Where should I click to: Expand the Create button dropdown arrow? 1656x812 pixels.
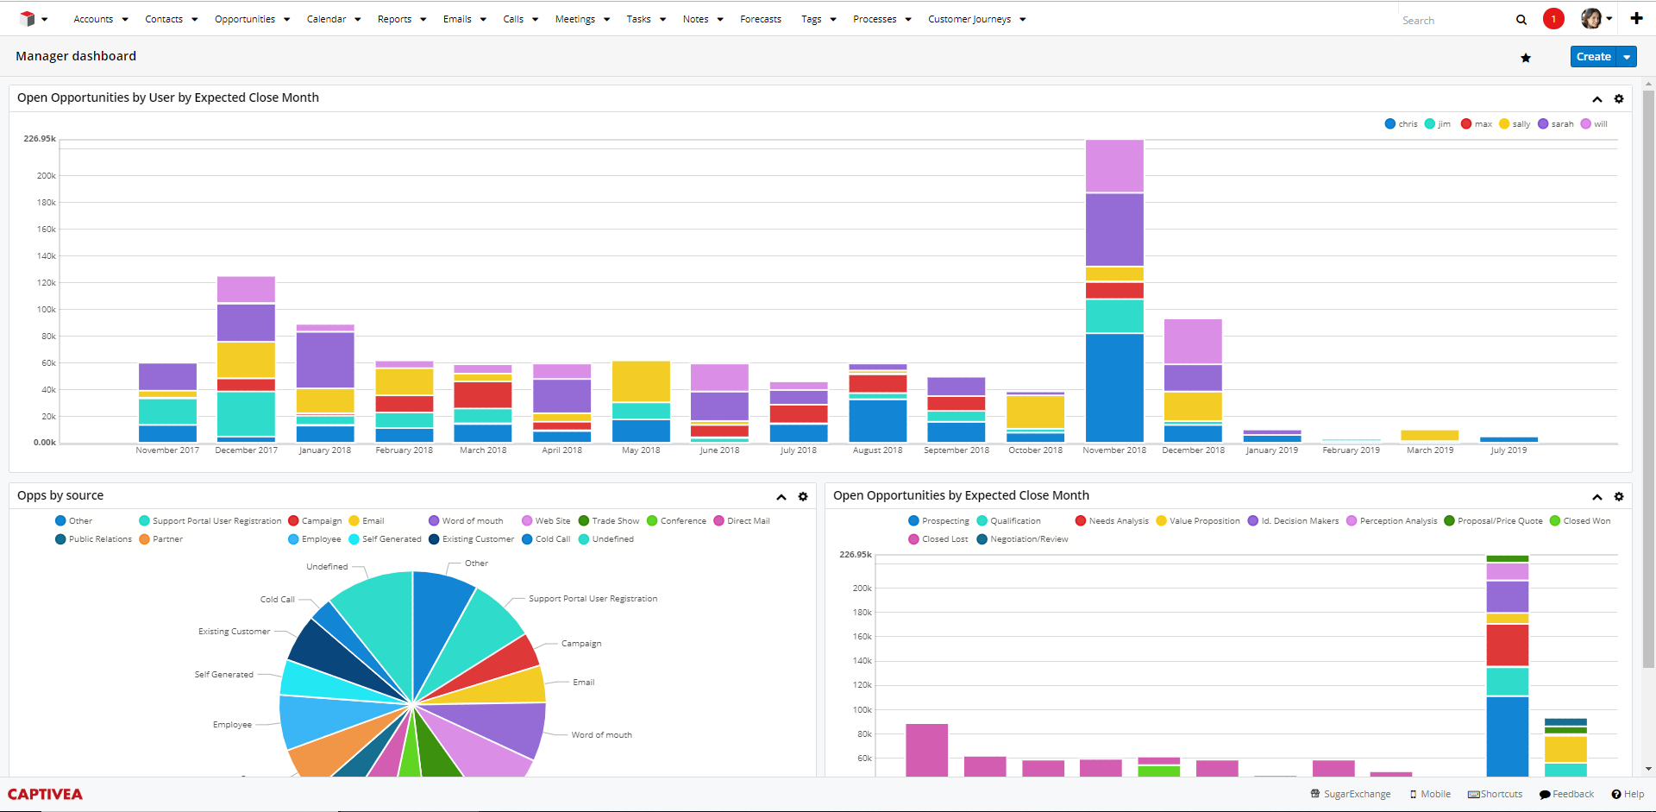tap(1627, 57)
